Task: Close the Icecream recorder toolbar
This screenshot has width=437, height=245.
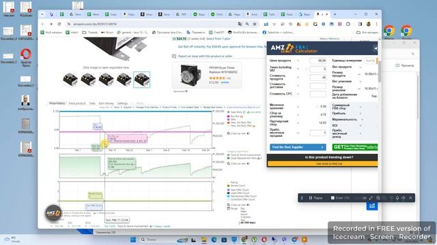Action: (410, 198)
